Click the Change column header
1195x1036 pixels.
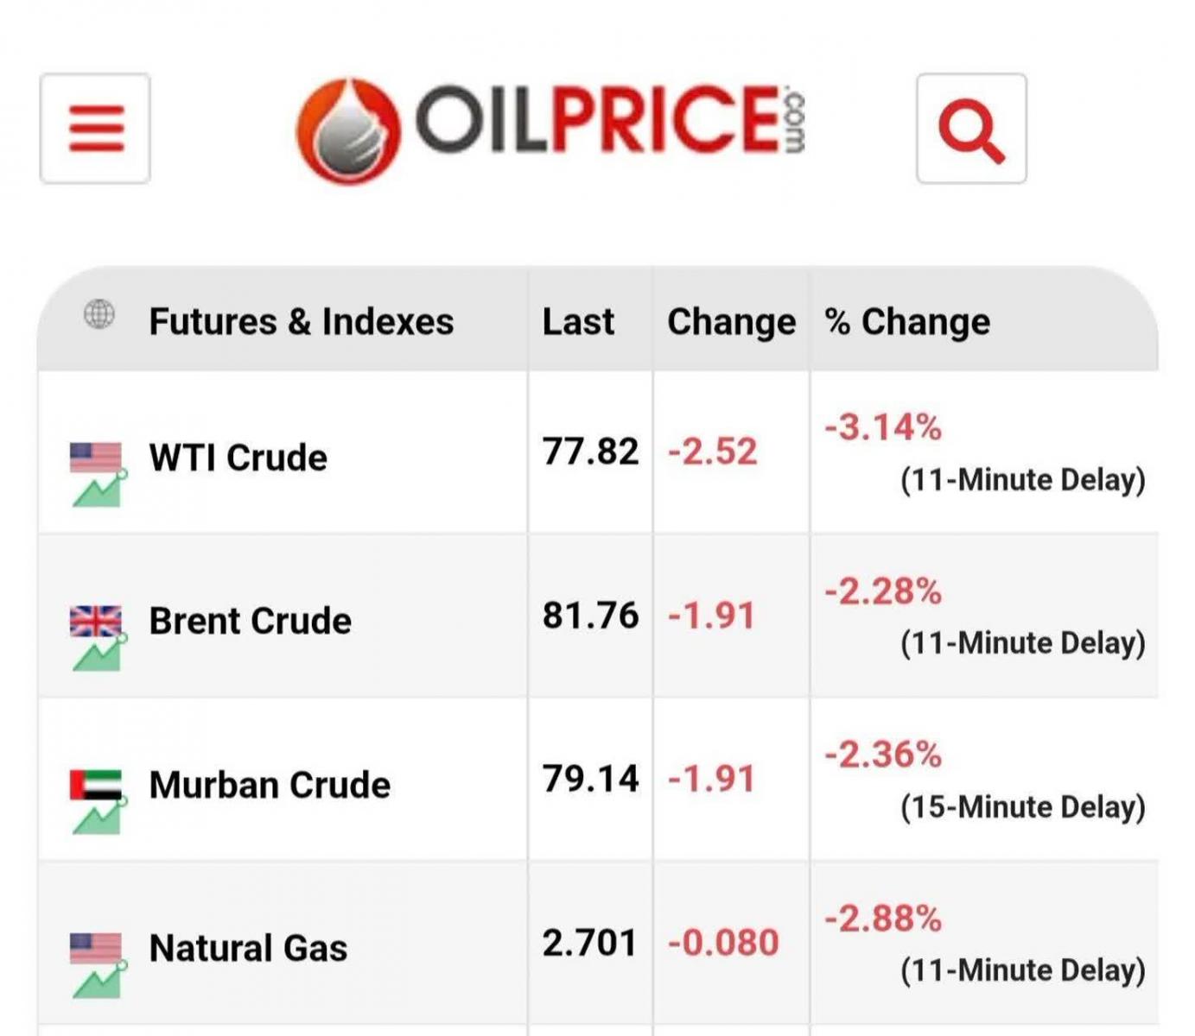pyautogui.click(x=732, y=322)
